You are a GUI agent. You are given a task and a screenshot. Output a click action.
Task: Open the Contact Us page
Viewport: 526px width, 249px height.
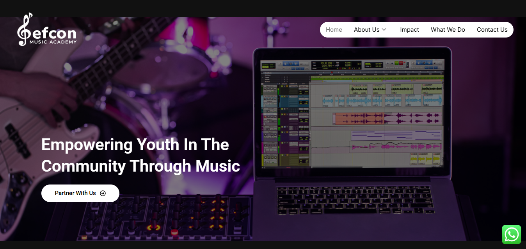coord(492,30)
